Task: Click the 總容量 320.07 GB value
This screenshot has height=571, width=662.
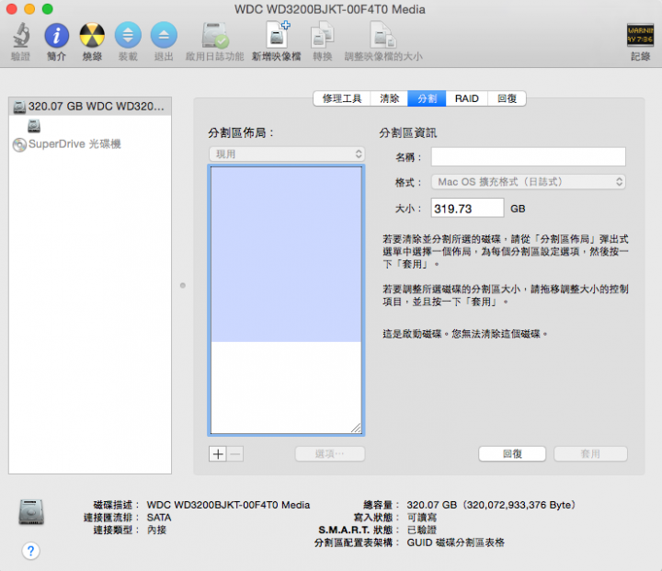Action: click(x=491, y=505)
